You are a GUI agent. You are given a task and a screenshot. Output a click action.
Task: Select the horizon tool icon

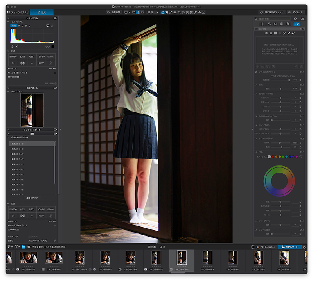tap(175, 12)
